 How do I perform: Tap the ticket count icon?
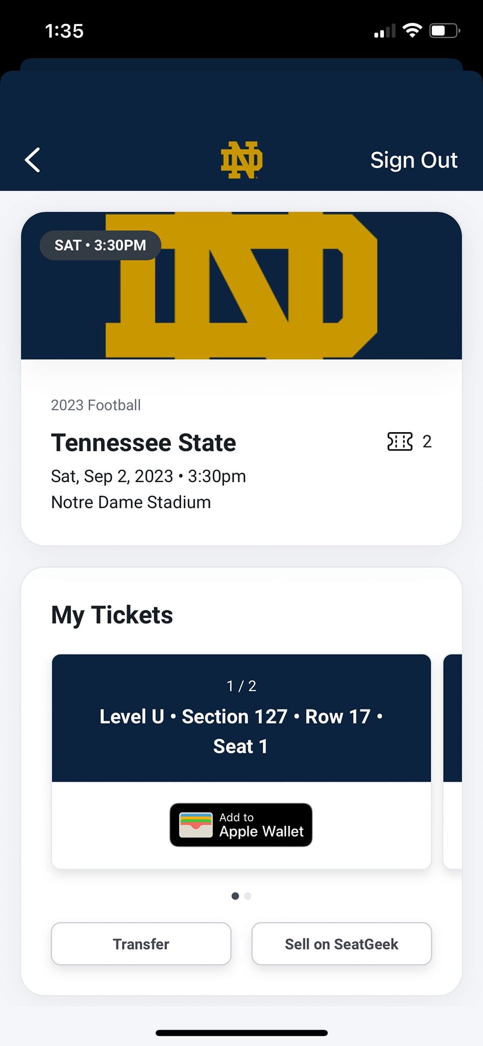pos(400,441)
